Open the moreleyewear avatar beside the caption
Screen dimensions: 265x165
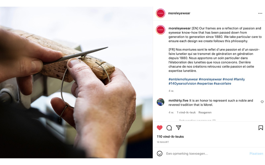click(160, 30)
